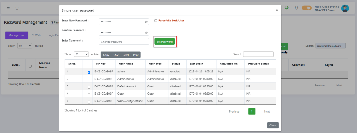Click the Enter Comment input field

(124, 42)
